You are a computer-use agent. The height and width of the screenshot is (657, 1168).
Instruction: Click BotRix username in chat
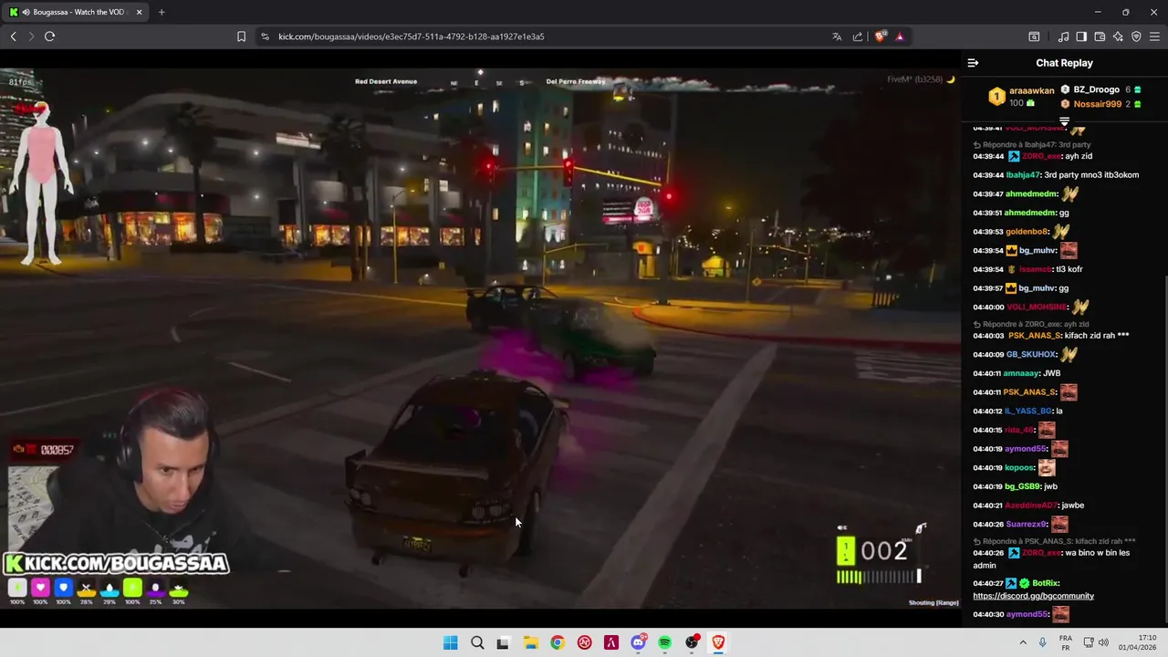[1045, 583]
